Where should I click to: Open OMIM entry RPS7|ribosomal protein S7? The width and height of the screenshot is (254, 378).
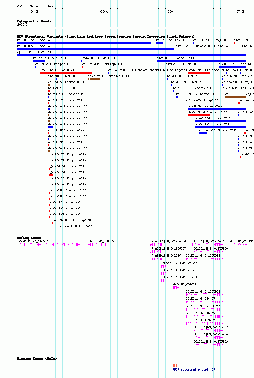(x=194, y=370)
